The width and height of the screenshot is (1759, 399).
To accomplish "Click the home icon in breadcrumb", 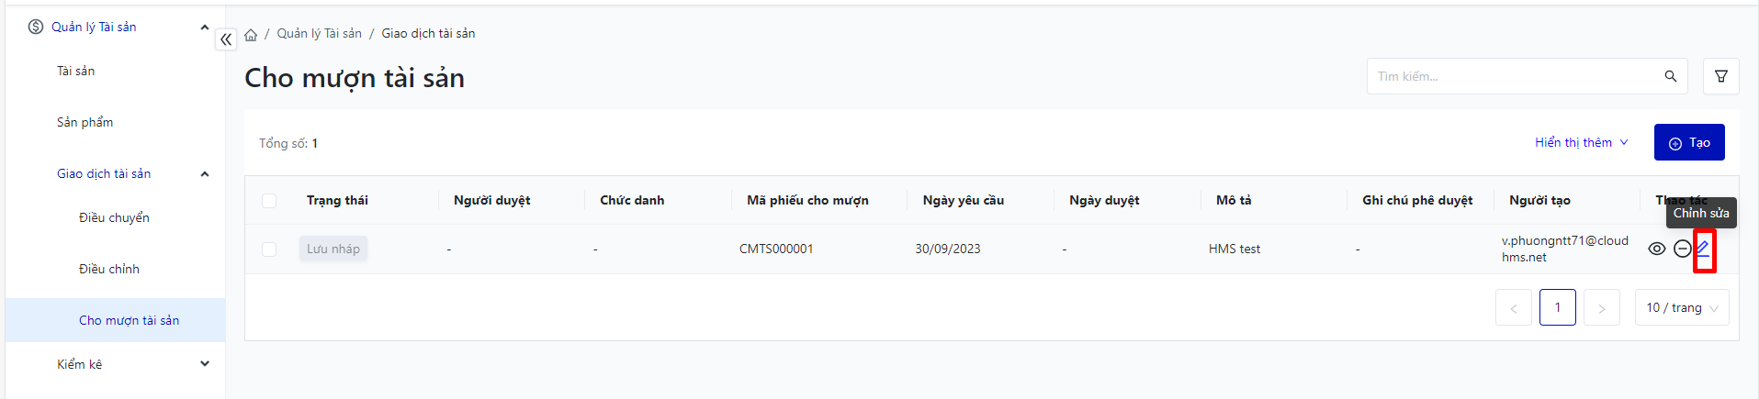I will pyautogui.click(x=251, y=35).
